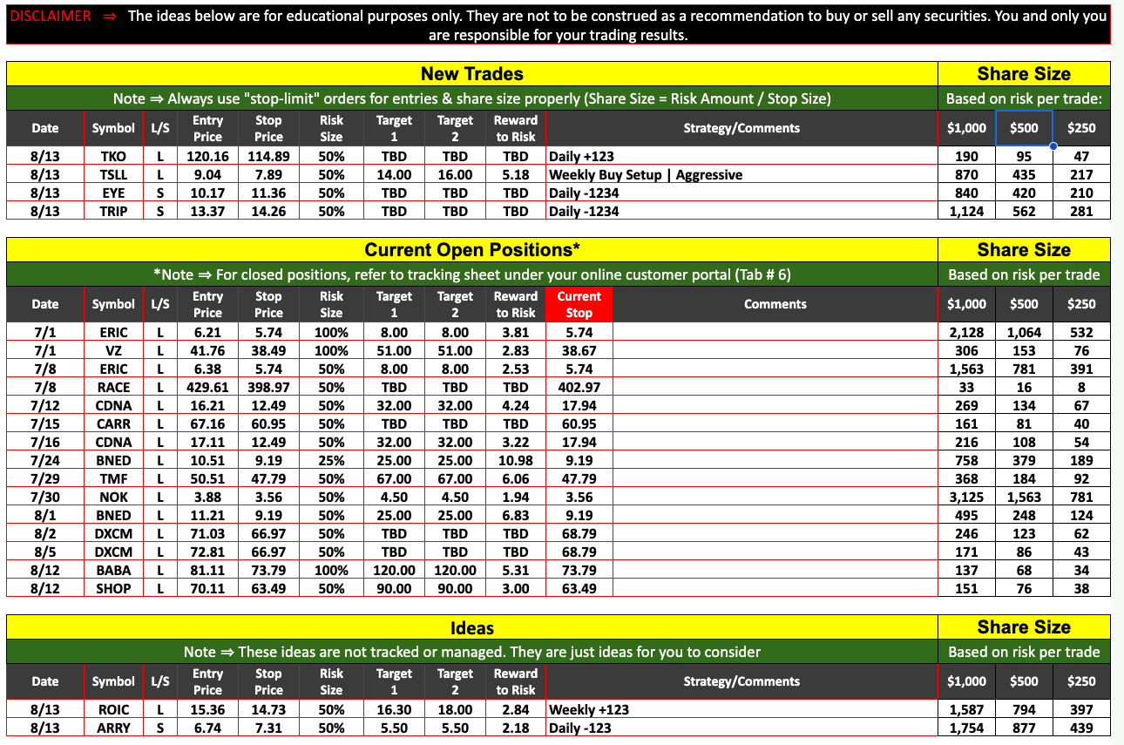
Task: Click the 429.61 entry price cell
Action: (x=207, y=387)
